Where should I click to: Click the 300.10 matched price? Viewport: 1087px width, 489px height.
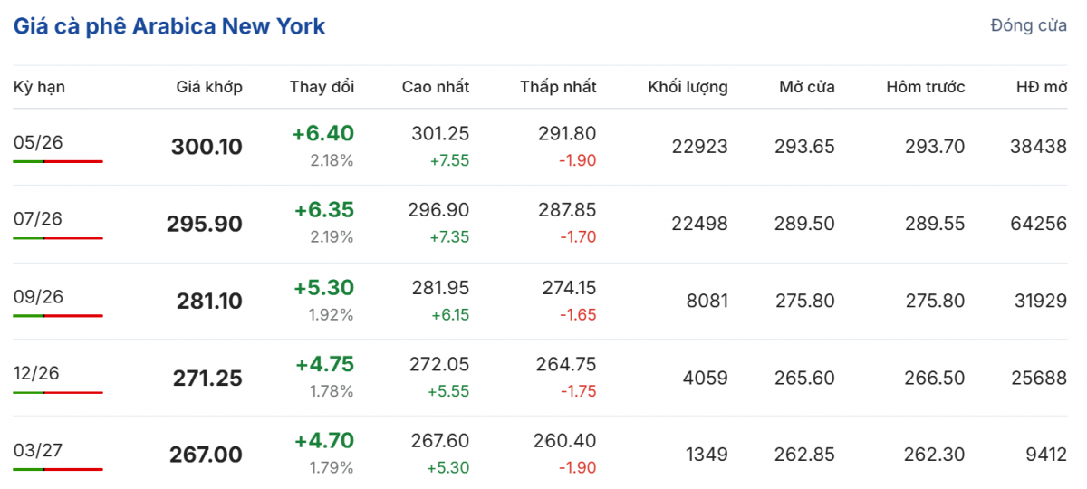click(x=207, y=147)
